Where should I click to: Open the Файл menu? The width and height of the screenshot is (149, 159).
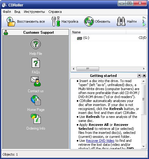(x=7, y=12)
